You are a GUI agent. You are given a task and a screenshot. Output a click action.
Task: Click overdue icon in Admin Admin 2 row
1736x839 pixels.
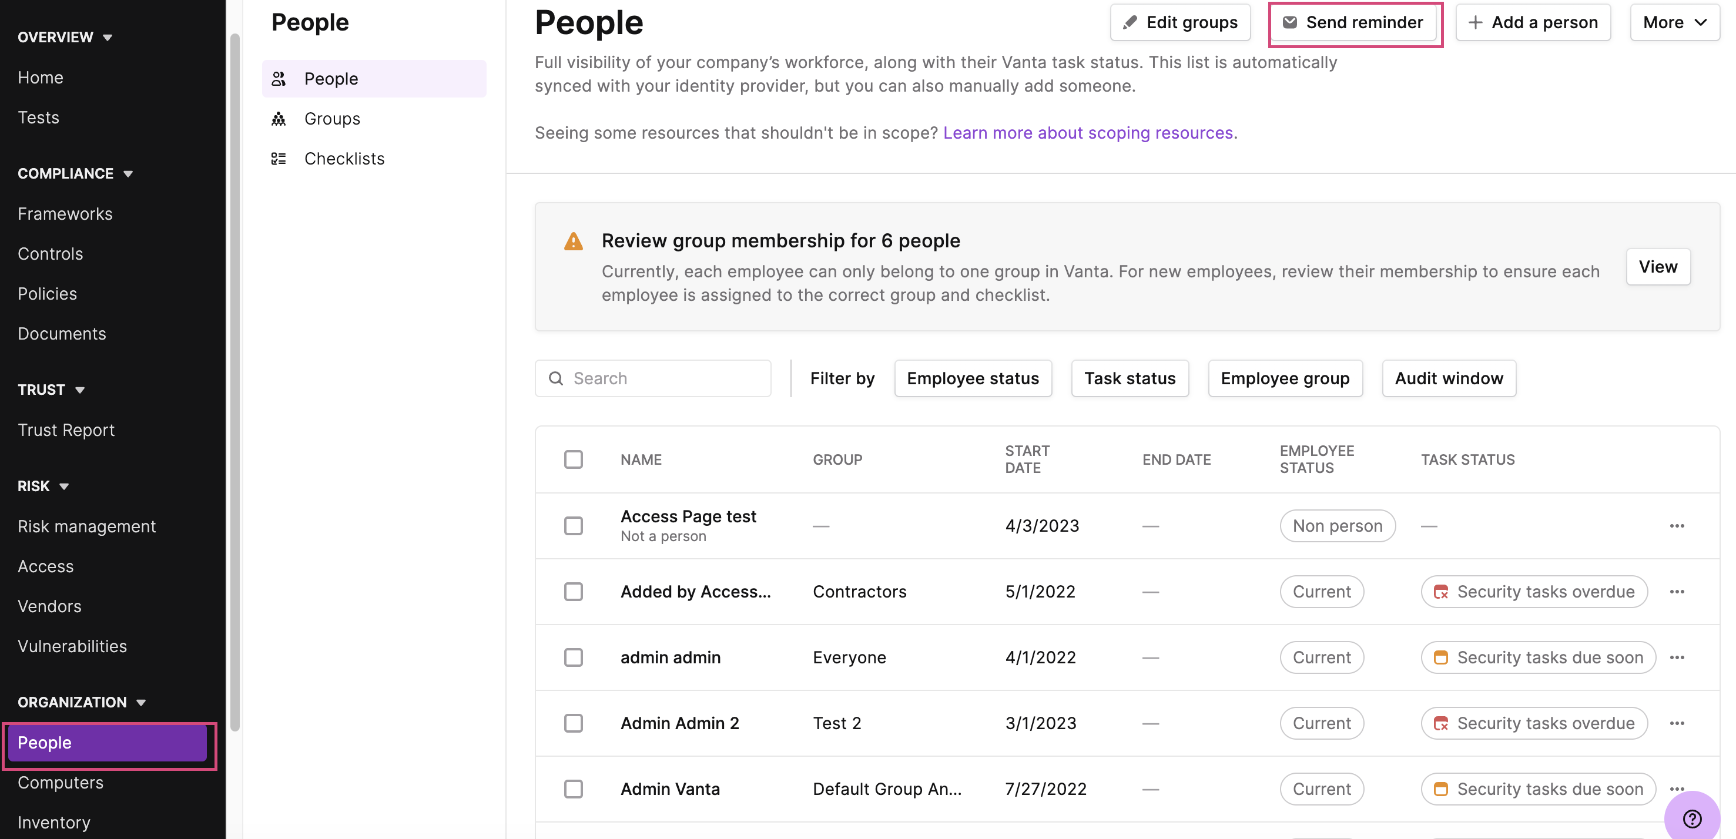(x=1441, y=723)
